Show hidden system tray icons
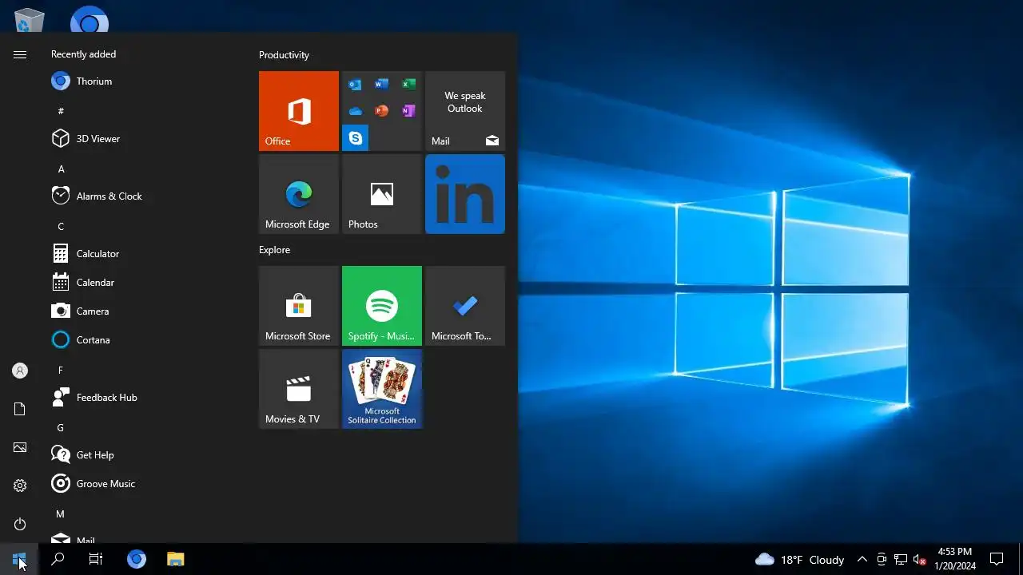This screenshot has width=1023, height=575. click(x=862, y=559)
